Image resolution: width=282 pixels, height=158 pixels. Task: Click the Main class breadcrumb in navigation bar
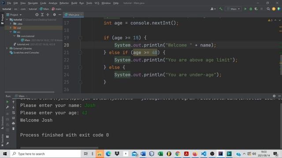click(x=44, y=9)
